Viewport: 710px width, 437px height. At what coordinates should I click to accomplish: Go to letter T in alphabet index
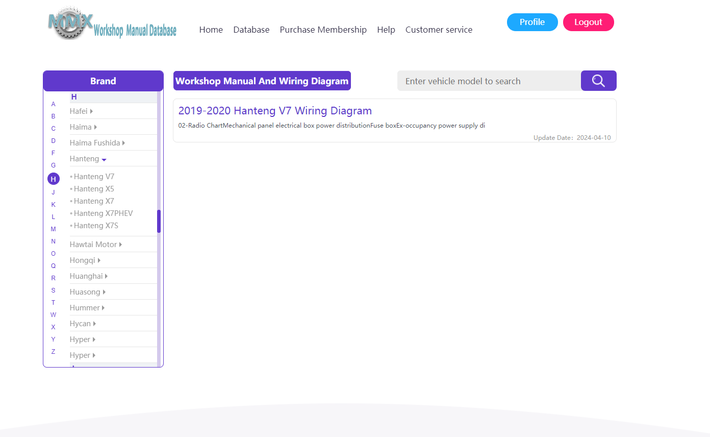pos(53,303)
